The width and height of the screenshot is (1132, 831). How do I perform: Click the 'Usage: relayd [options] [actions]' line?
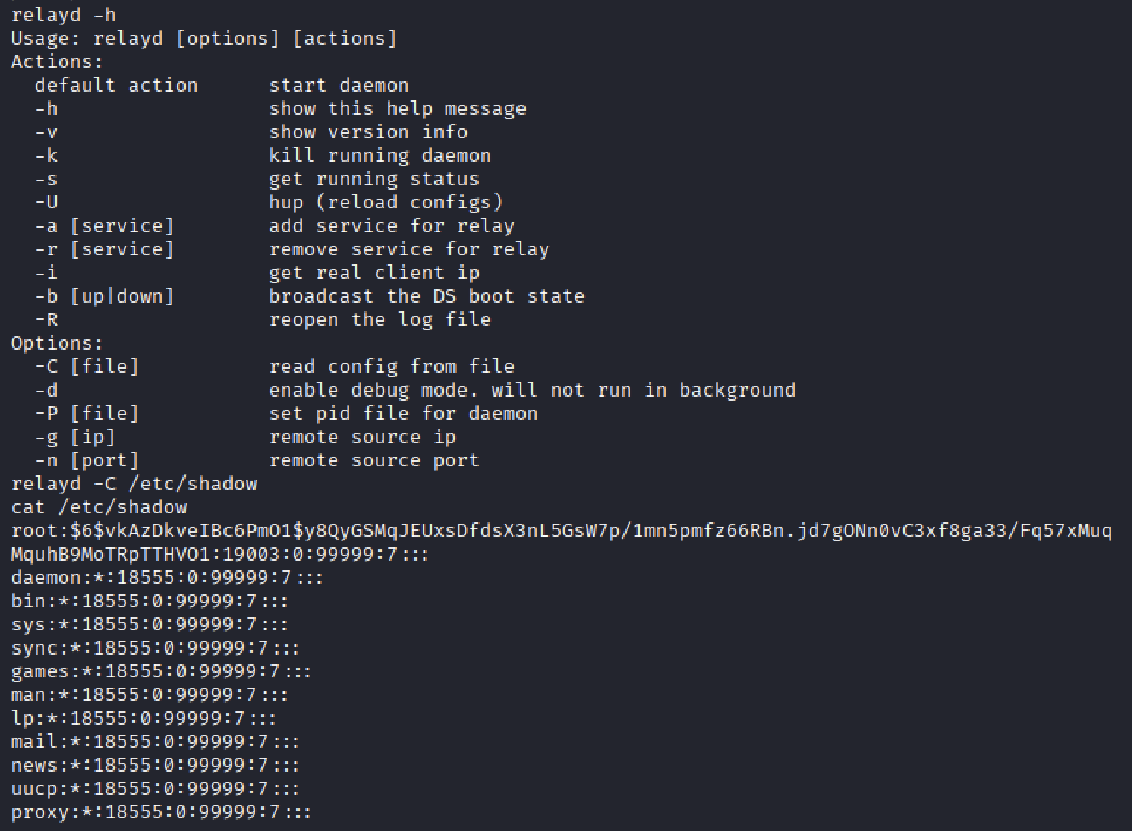tap(203, 38)
